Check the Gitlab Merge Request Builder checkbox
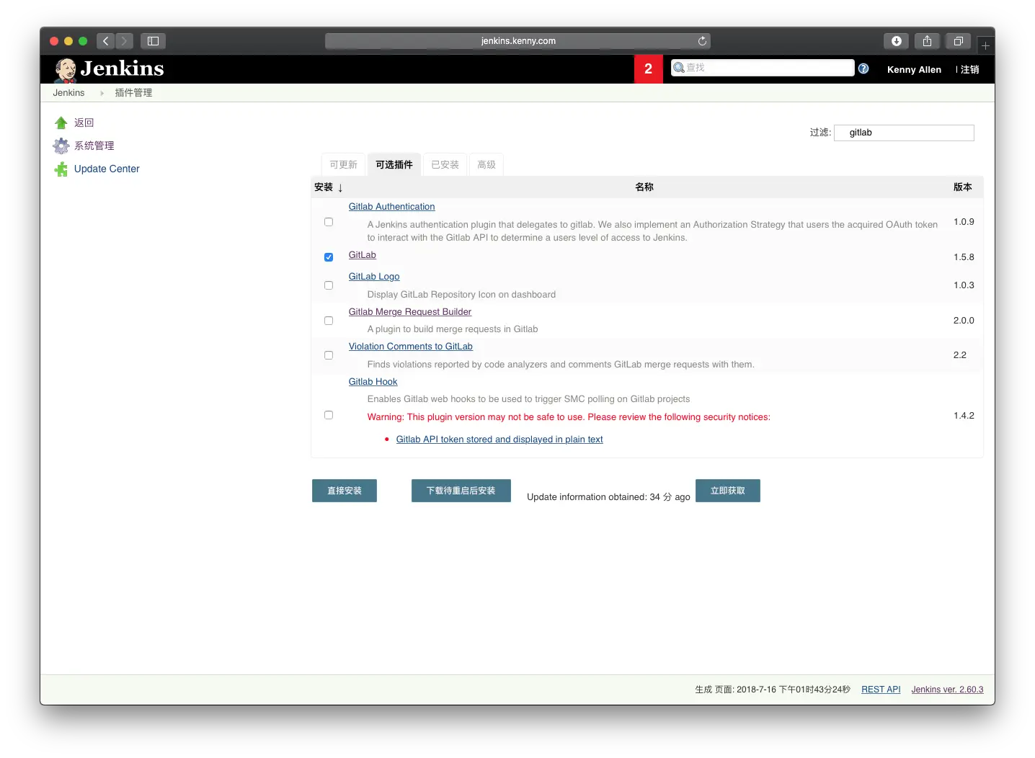 pyautogui.click(x=329, y=321)
